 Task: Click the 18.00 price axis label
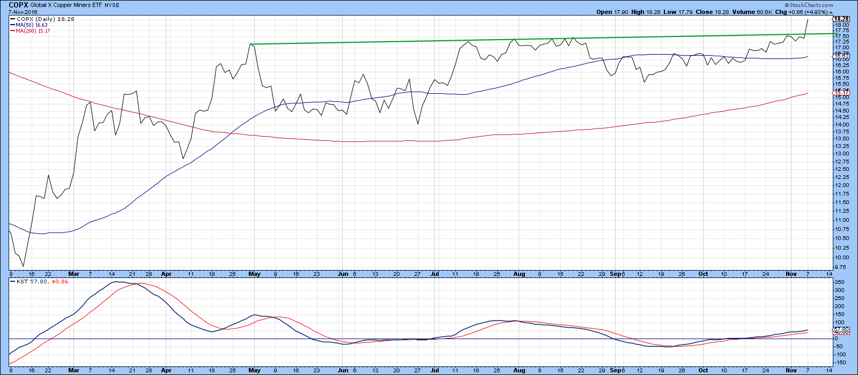(841, 25)
